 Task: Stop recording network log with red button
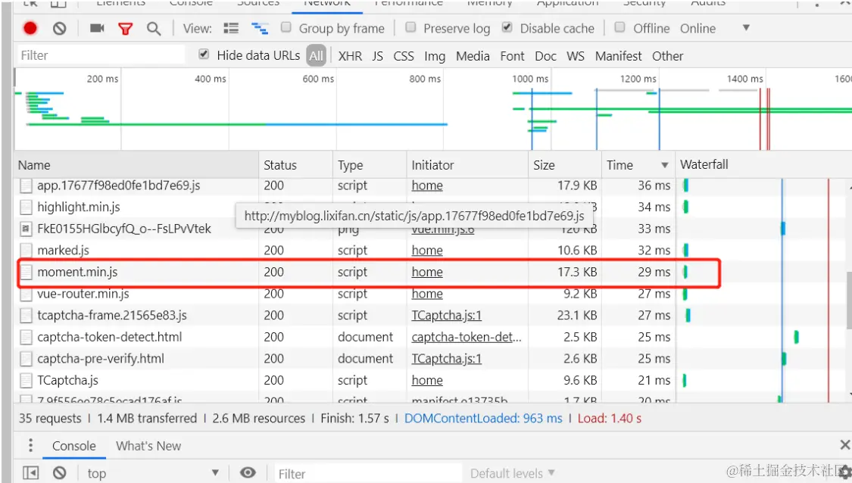[30, 28]
